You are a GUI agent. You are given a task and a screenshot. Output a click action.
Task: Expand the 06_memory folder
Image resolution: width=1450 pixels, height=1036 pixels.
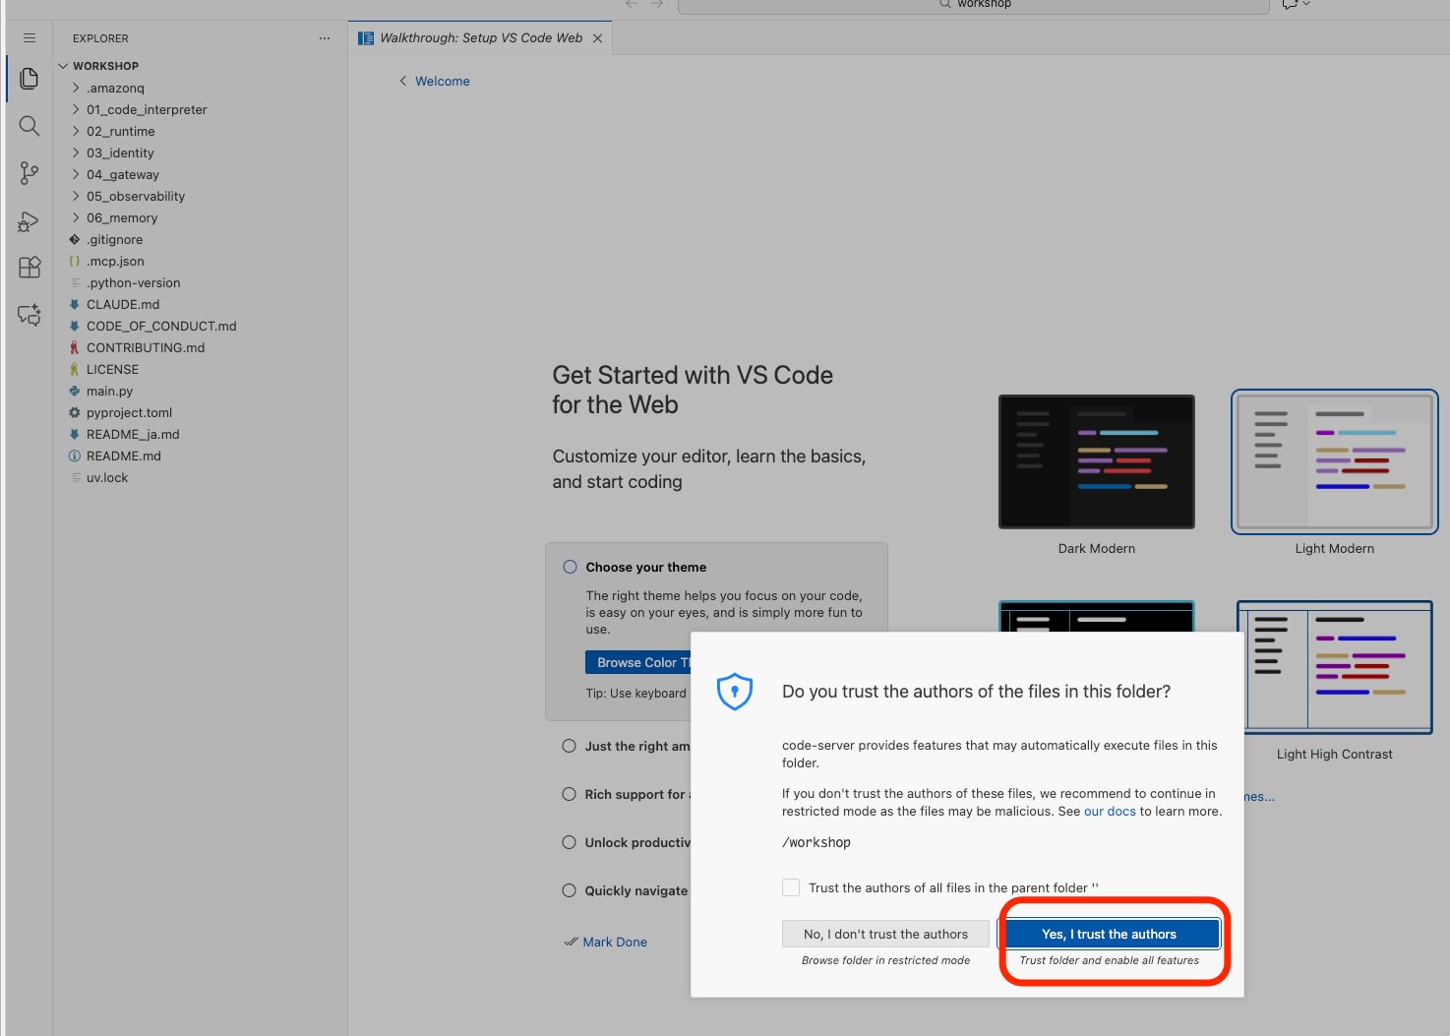(x=200, y=217)
